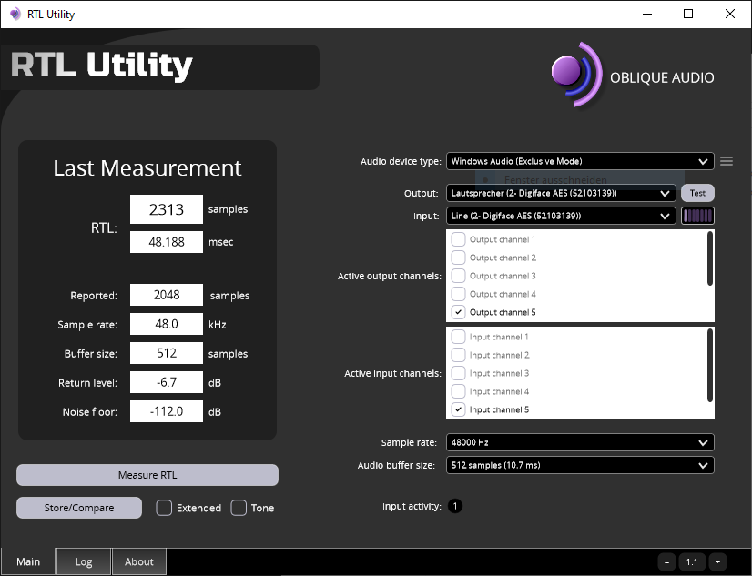752x576 pixels.
Task: Close the RTL Utility window
Action: coord(729,14)
